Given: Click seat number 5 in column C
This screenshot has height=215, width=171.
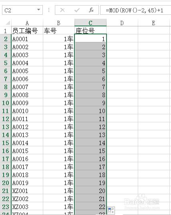Looking at the screenshot, I should pyautogui.click(x=91, y=71).
